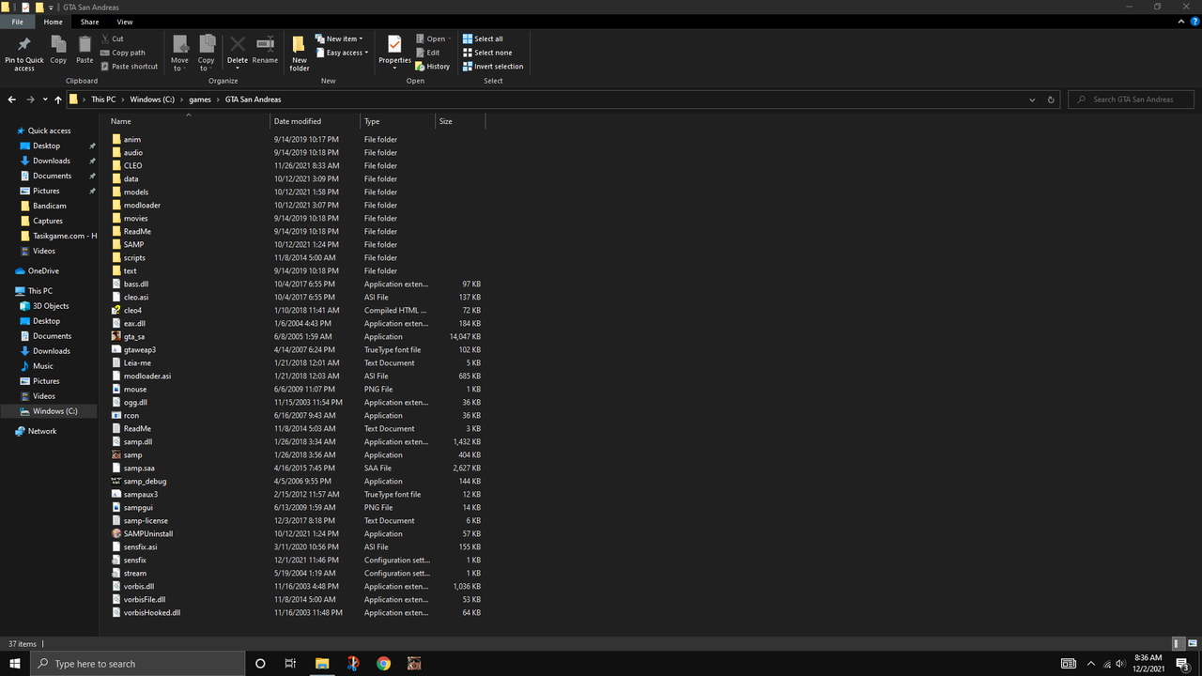This screenshot has width=1202, height=676.
Task: Click Select all in the ribbon
Action: tap(483, 39)
